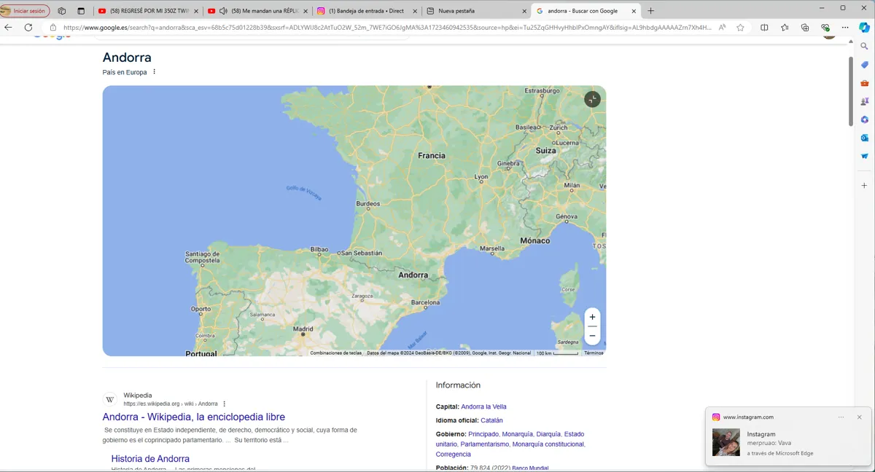Open the Browser essentials heart icon
The height and width of the screenshot is (472, 875).
click(825, 28)
